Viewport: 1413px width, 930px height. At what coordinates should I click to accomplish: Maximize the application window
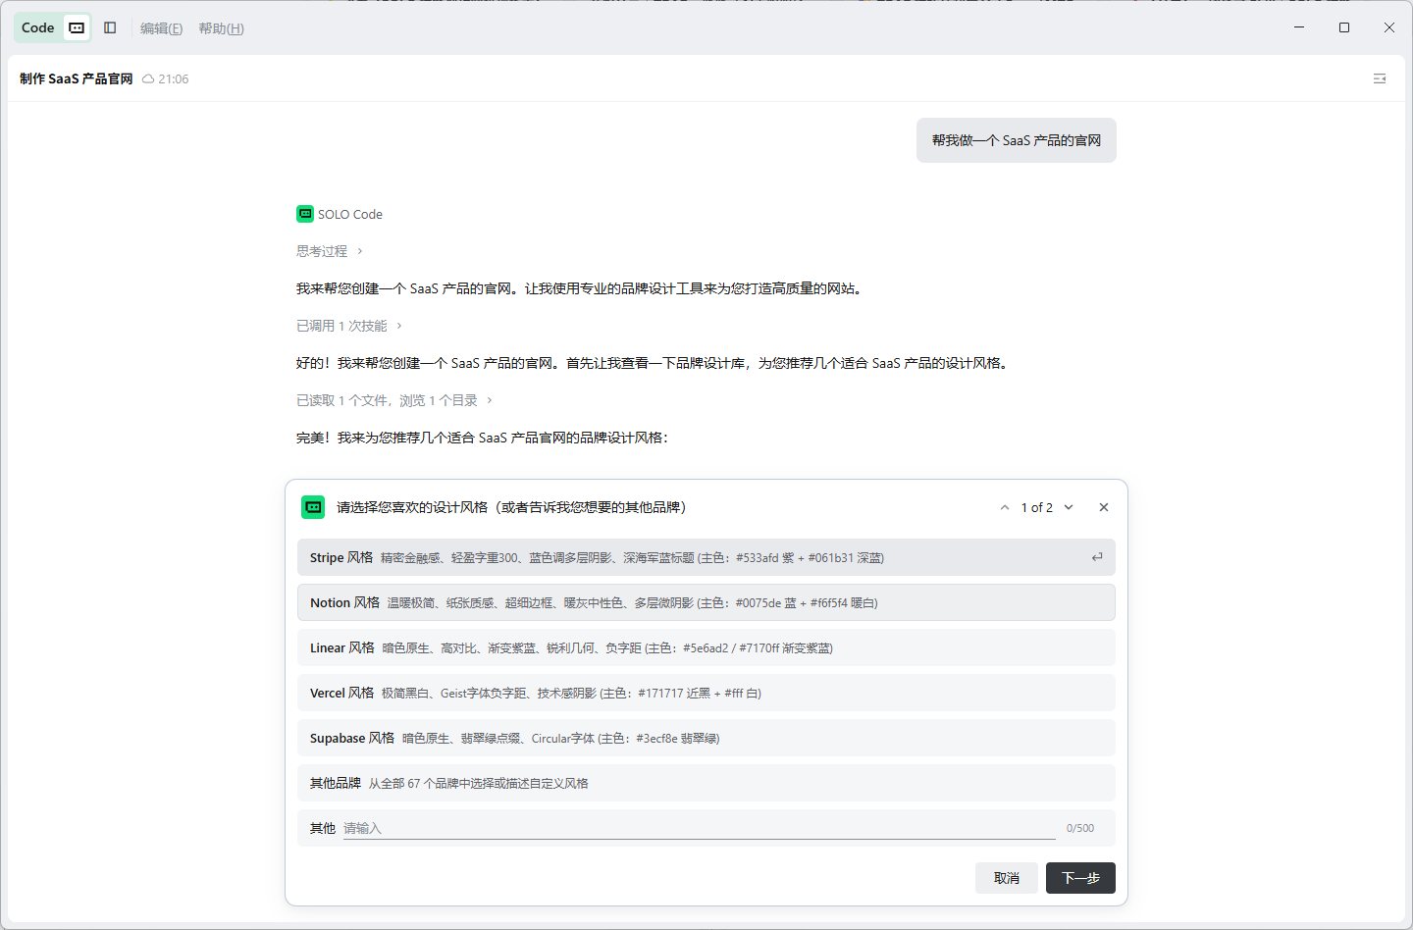(1344, 27)
